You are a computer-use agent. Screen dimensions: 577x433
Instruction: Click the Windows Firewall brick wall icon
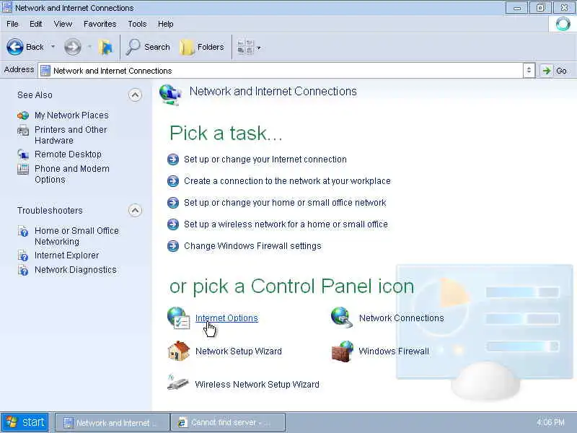click(x=342, y=351)
